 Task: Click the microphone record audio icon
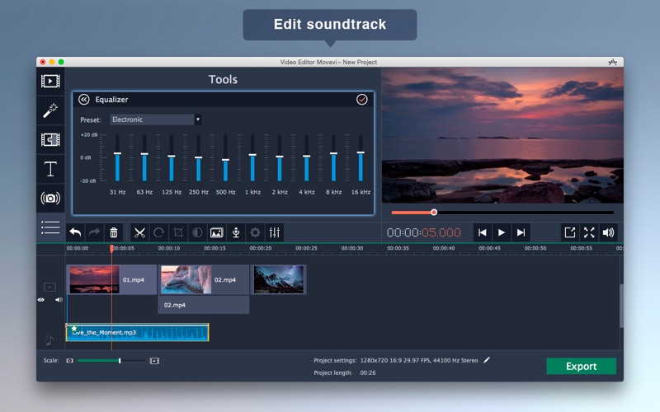pos(236,233)
